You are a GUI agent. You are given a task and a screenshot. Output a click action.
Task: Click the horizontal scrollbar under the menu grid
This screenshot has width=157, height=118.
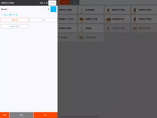(x=78, y=117)
